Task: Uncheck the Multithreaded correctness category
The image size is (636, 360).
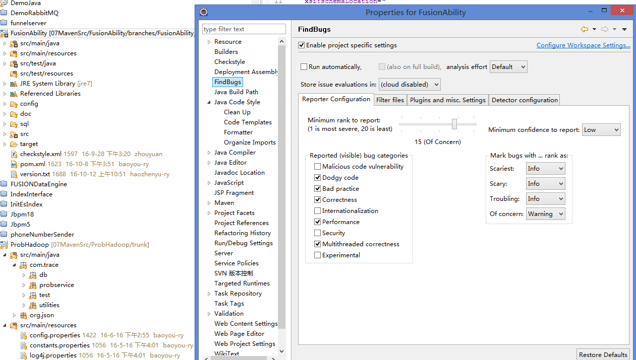Action: coord(317,244)
